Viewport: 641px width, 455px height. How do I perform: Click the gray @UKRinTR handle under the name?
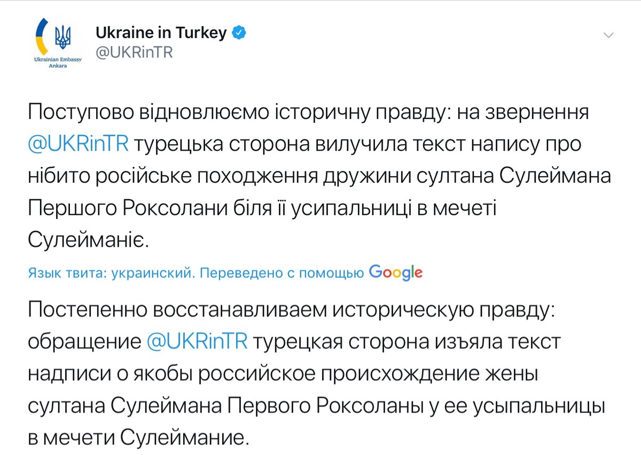(x=134, y=53)
